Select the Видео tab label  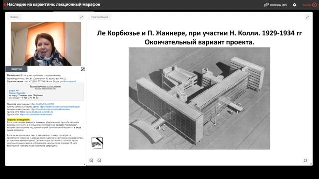(14, 17)
